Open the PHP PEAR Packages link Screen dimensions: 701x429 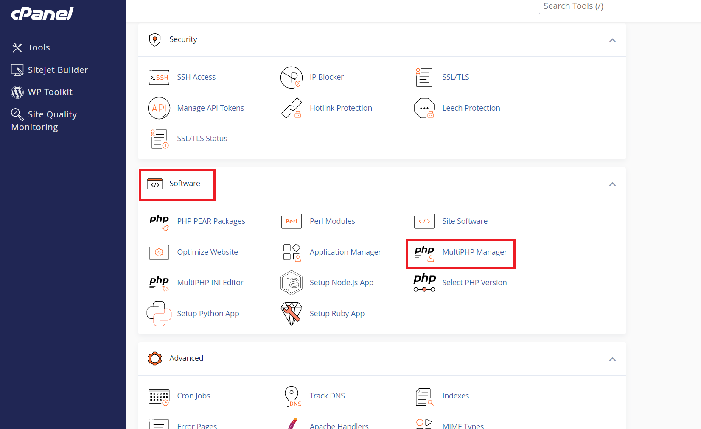click(211, 221)
